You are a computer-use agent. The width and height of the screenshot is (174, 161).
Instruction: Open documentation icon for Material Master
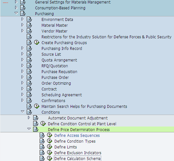pyautogui.click(x=29, y=25)
